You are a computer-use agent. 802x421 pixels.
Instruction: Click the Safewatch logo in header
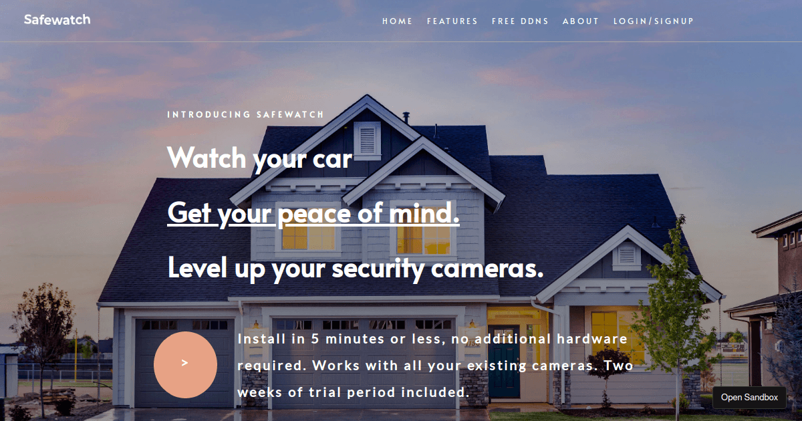click(57, 19)
